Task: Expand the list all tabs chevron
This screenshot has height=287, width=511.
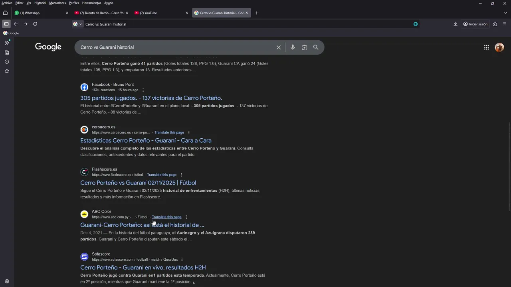Action: 505,13
